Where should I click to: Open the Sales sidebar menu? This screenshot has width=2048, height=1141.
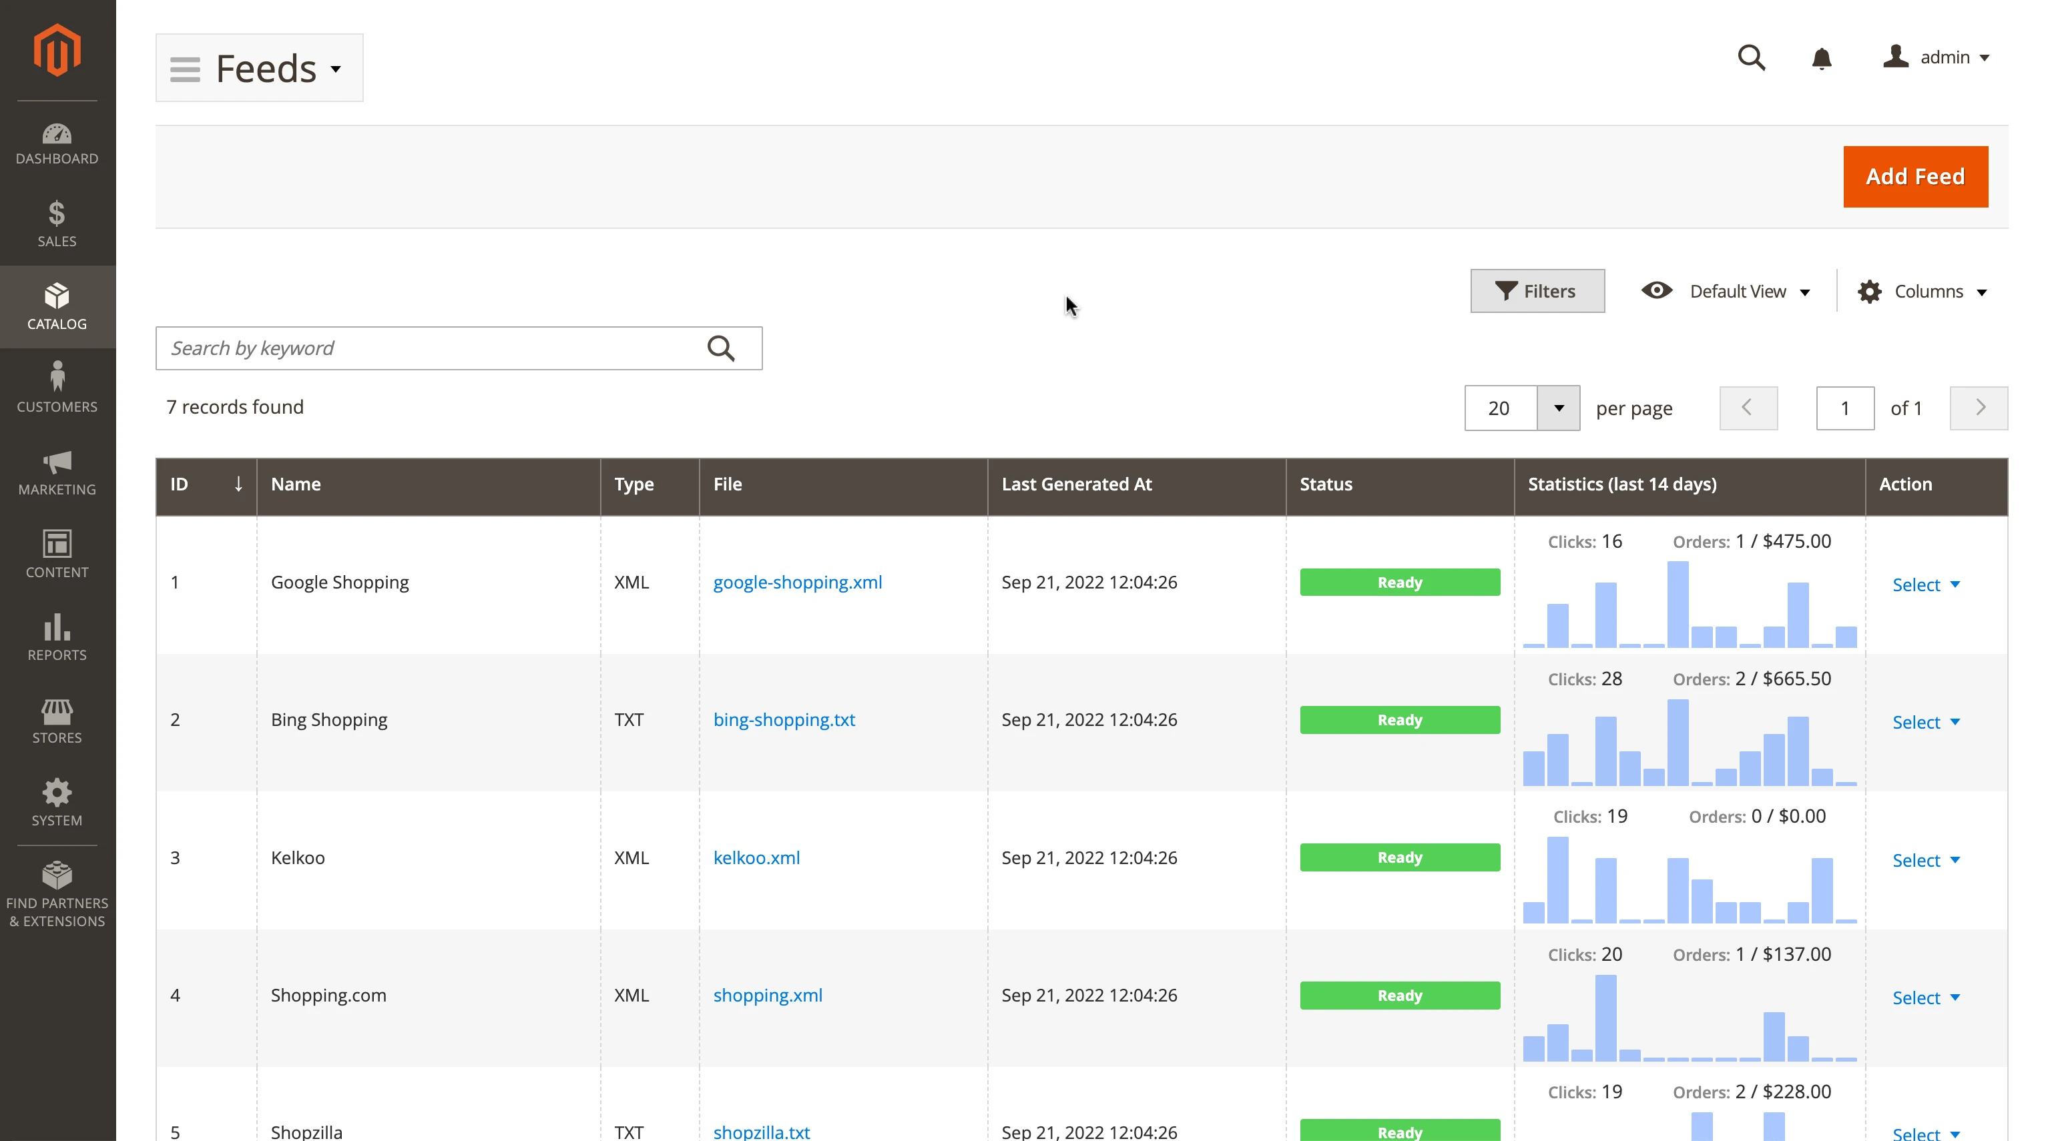[57, 224]
